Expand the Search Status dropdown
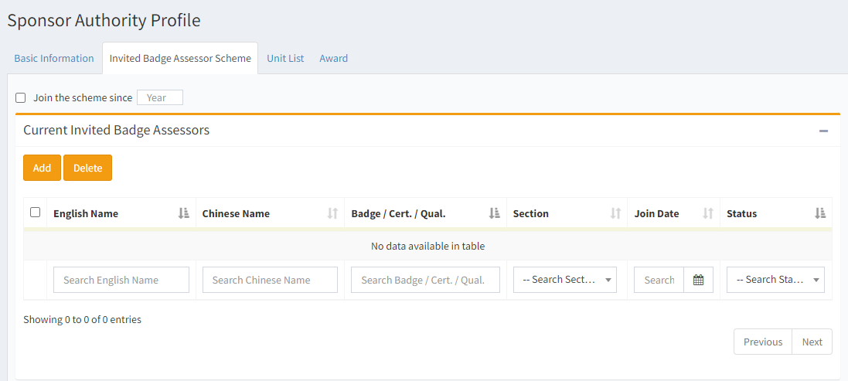The height and width of the screenshot is (381, 848). (775, 280)
